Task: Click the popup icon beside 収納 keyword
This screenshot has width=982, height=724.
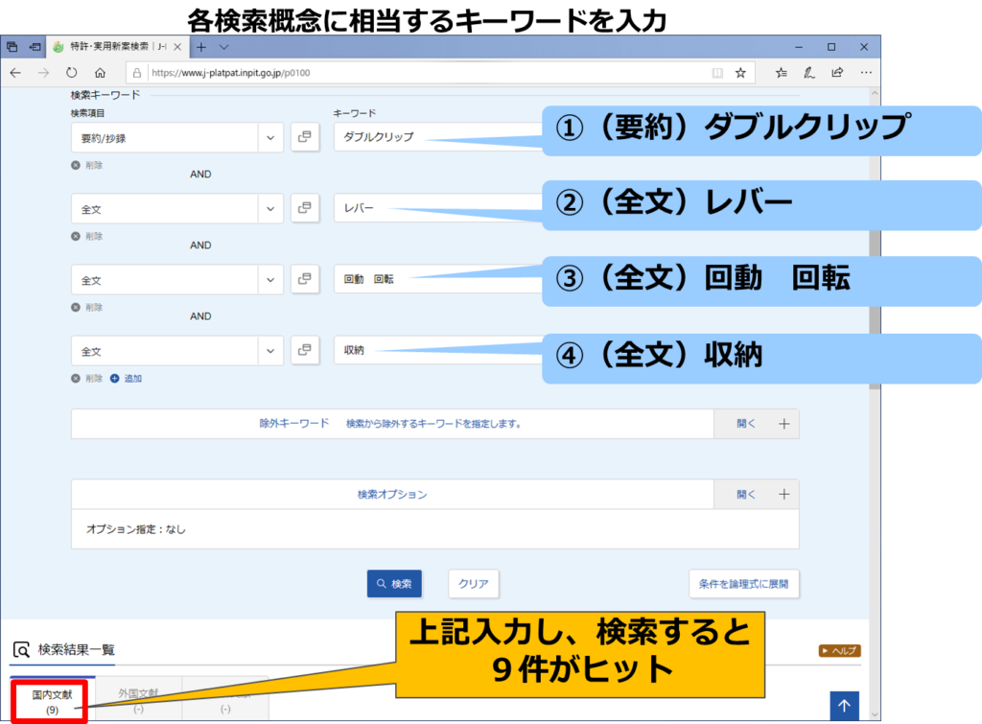Action: (305, 351)
